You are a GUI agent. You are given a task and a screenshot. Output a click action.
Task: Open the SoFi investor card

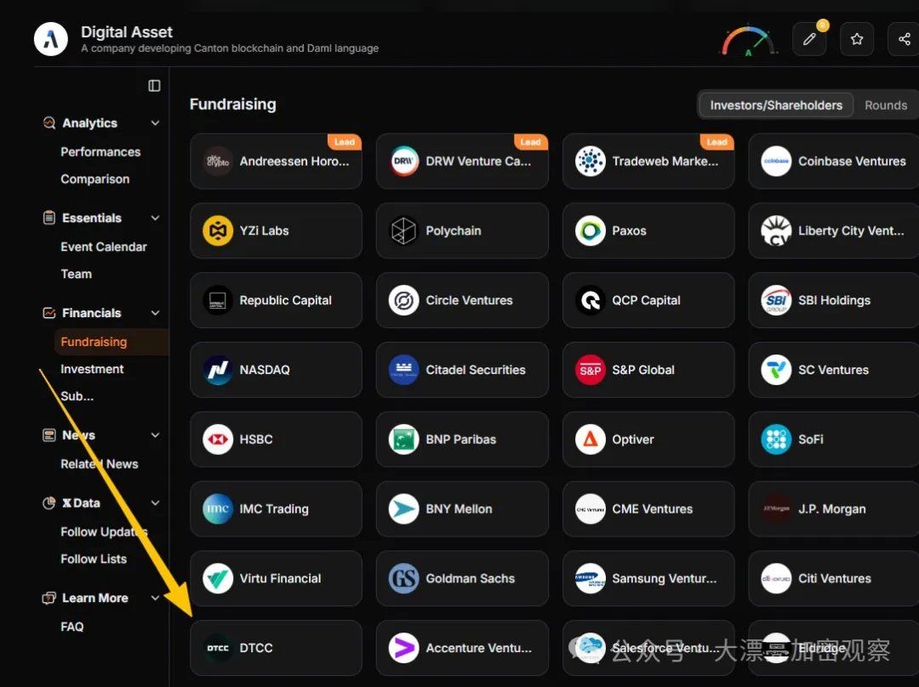pyautogui.click(x=833, y=440)
